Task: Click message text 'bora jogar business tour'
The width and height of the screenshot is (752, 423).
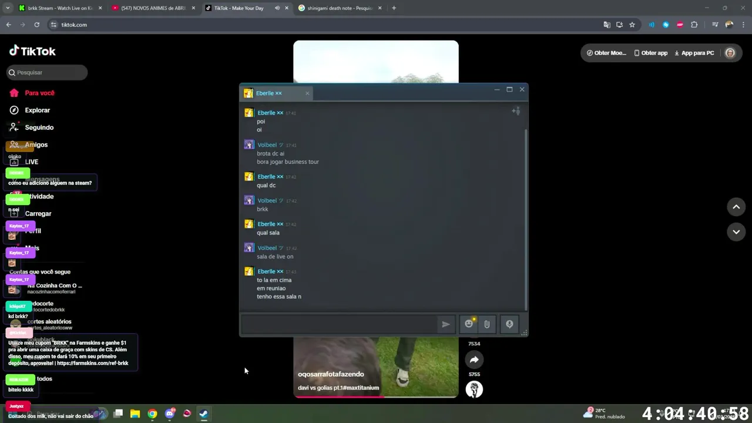Action: coord(288,162)
